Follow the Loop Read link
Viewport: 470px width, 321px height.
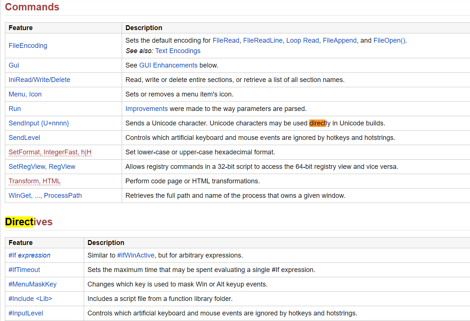pos(303,40)
